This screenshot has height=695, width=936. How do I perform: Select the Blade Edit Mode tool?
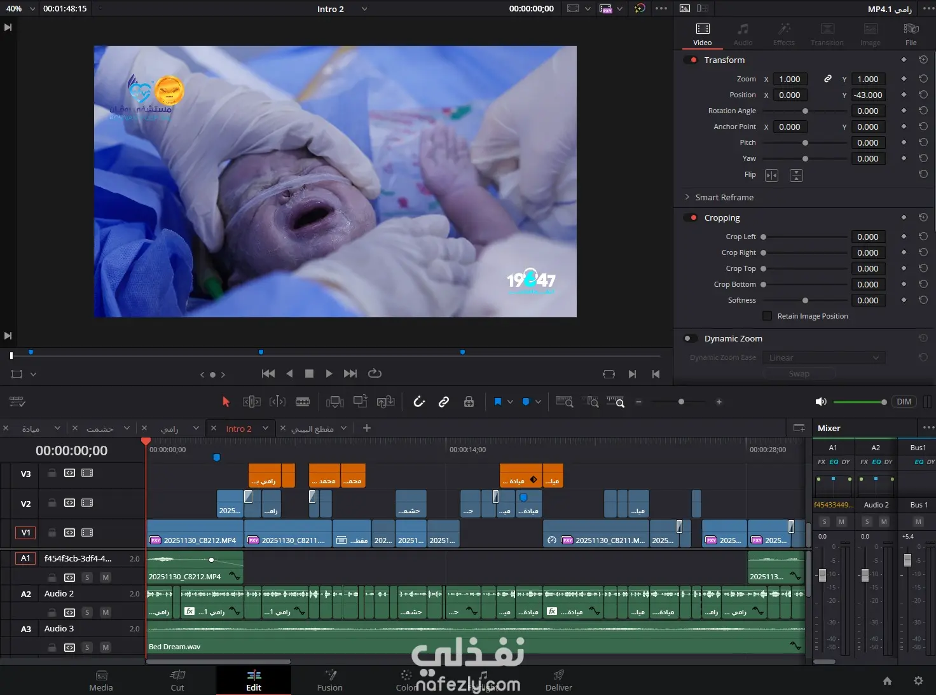point(303,402)
